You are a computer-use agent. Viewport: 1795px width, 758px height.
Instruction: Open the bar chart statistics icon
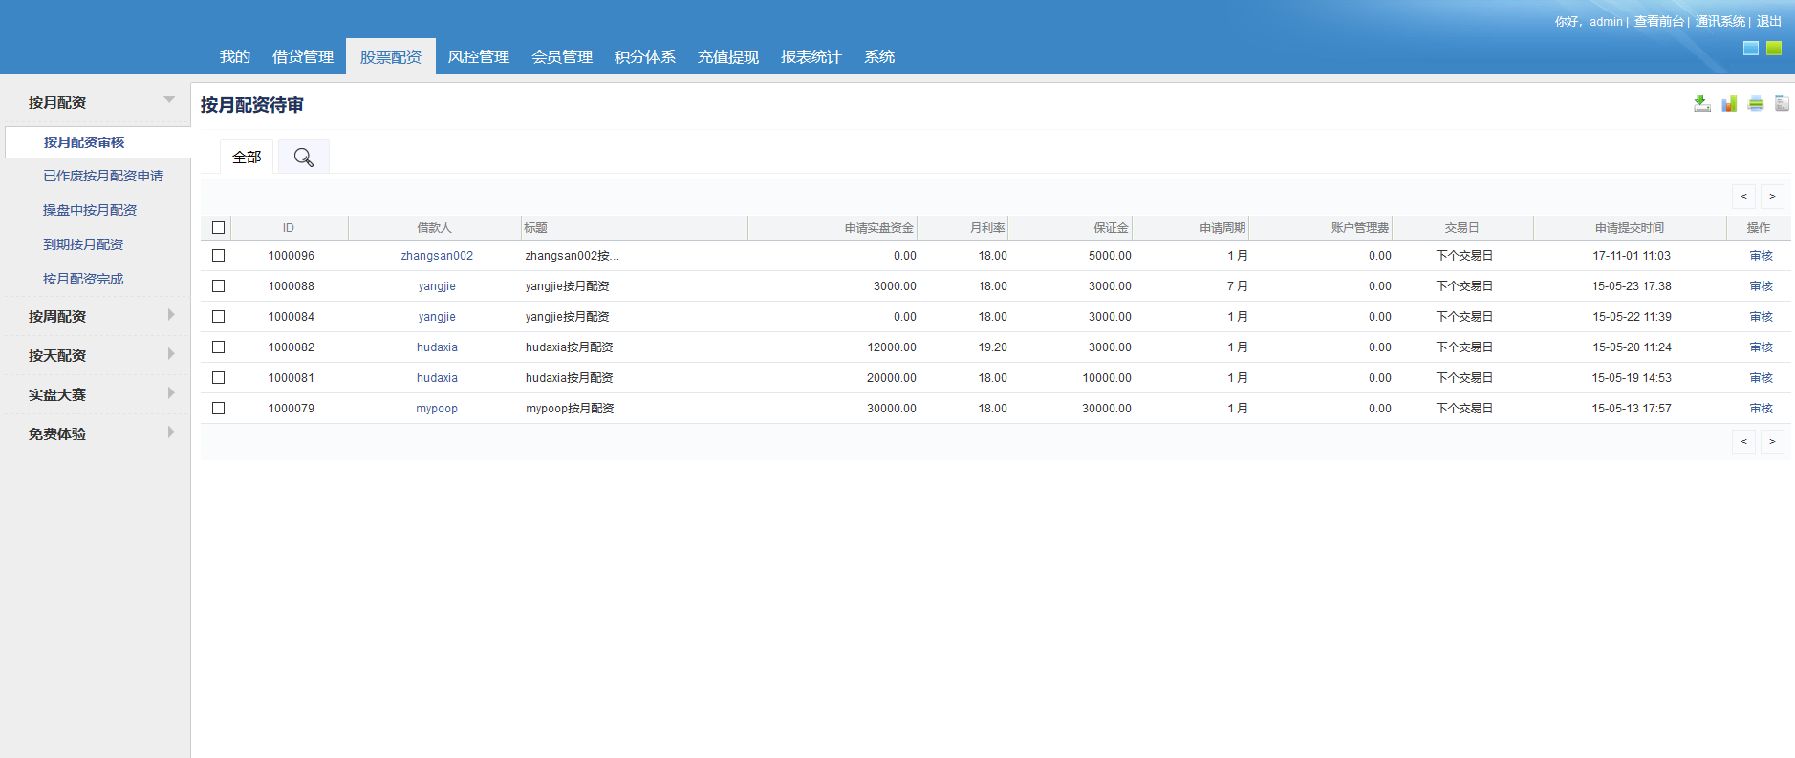(x=1728, y=103)
